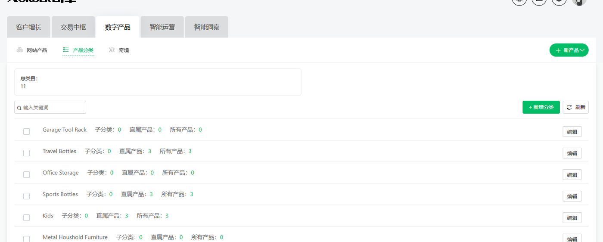The width and height of the screenshot is (603, 242).
Task: Click the 总类目 count 11
Action: click(23, 86)
